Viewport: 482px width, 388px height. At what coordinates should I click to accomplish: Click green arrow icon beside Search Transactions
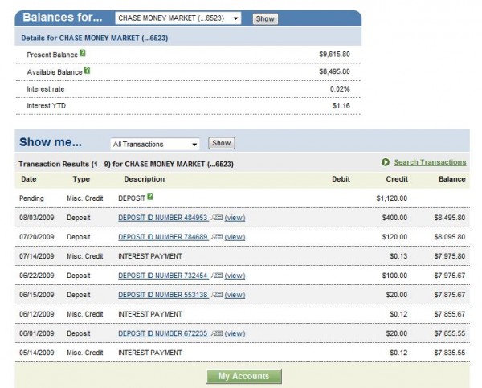pyautogui.click(x=386, y=162)
